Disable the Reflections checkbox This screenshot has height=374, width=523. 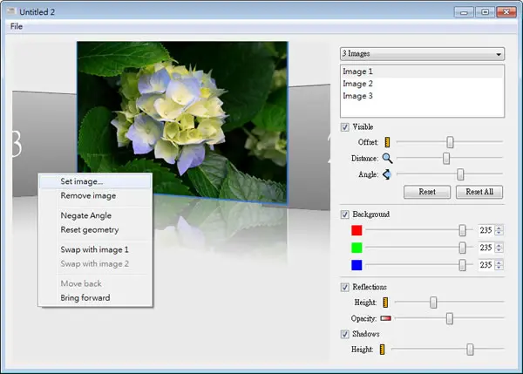point(345,287)
